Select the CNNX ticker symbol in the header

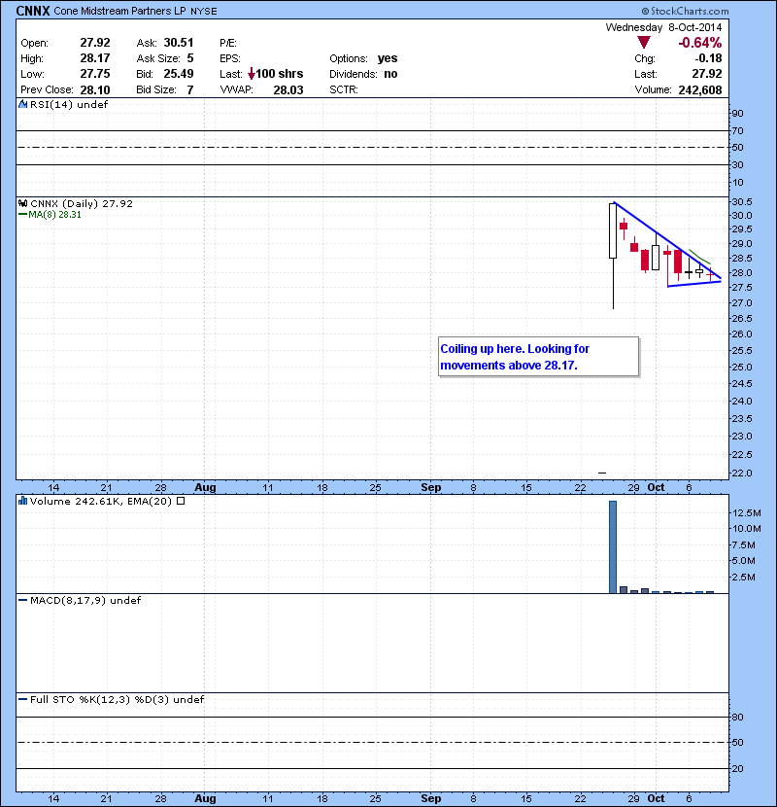point(33,11)
